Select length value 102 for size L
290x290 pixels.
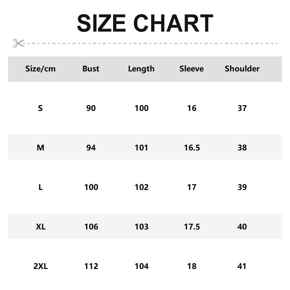141,187
